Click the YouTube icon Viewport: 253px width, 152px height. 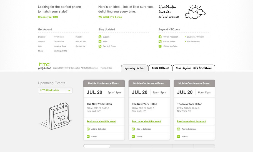point(160,46)
